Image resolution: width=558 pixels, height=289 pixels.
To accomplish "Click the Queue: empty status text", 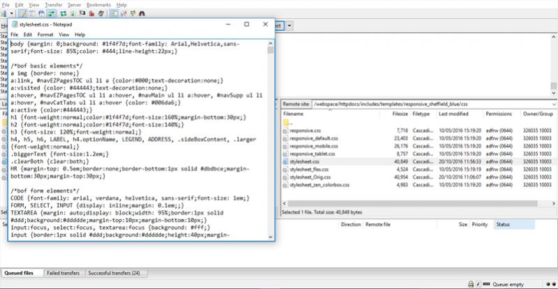I will tap(508, 284).
